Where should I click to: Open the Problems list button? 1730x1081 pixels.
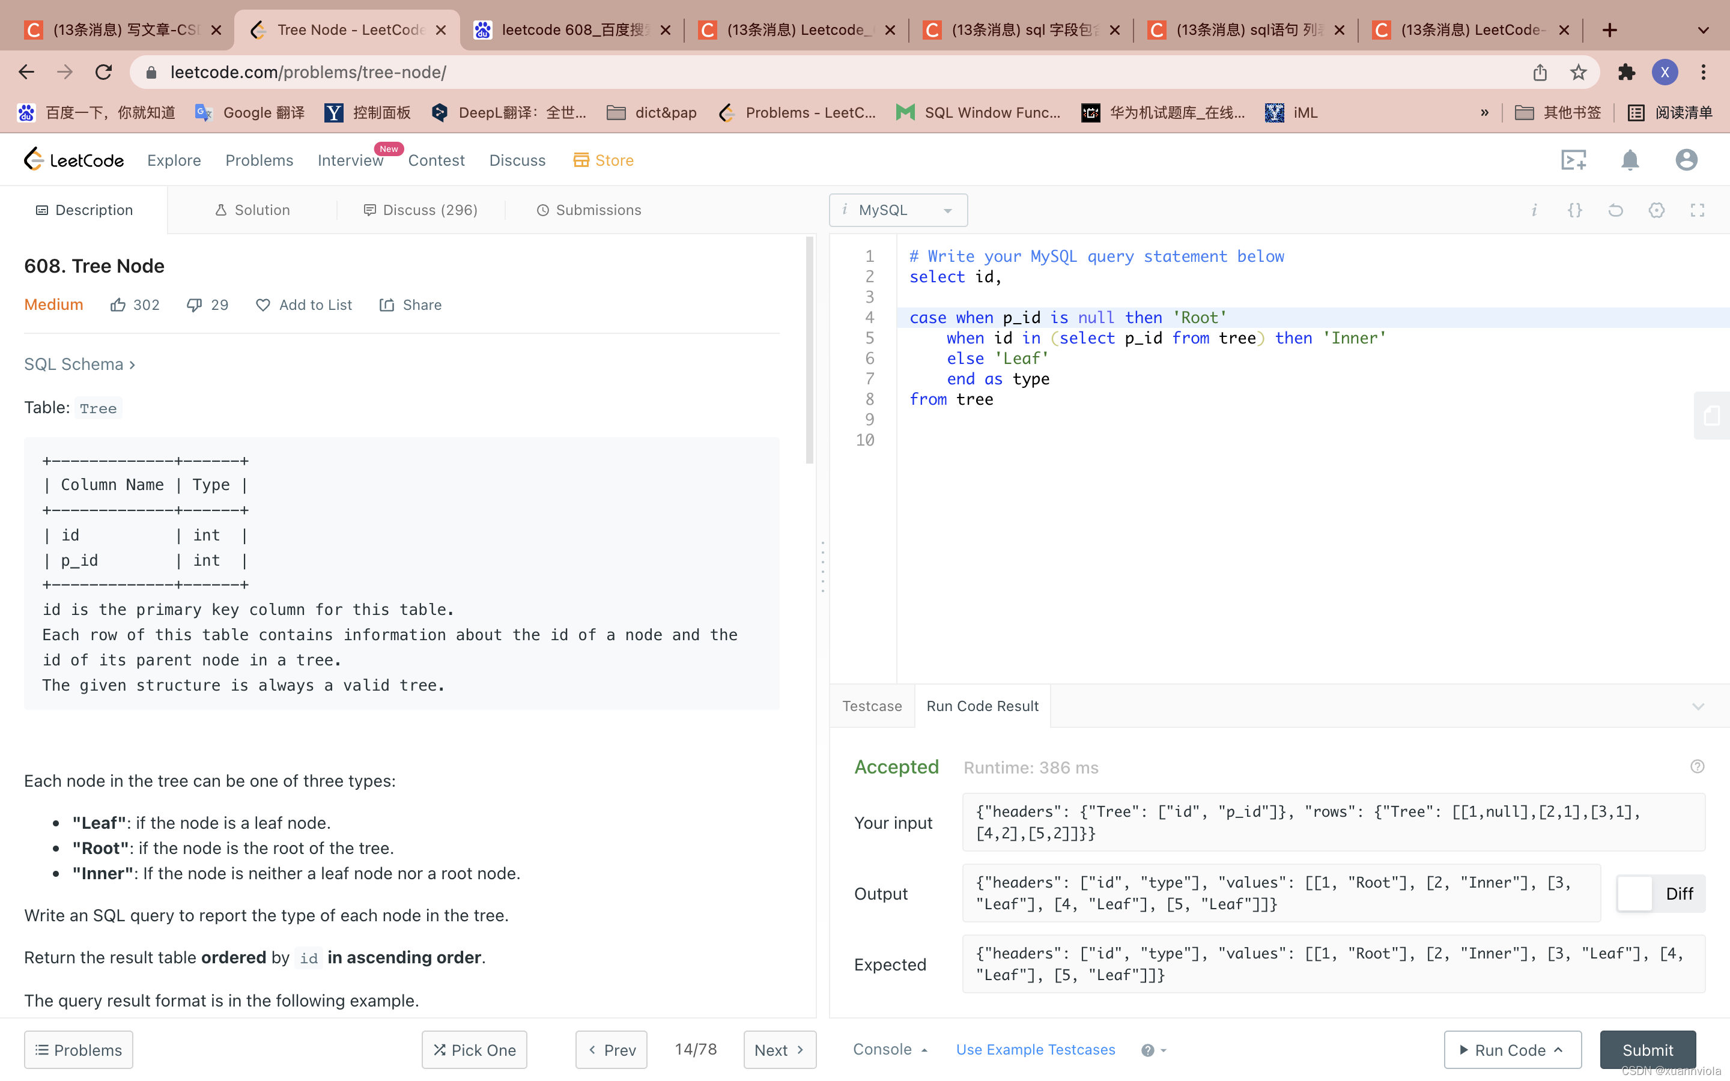[79, 1050]
